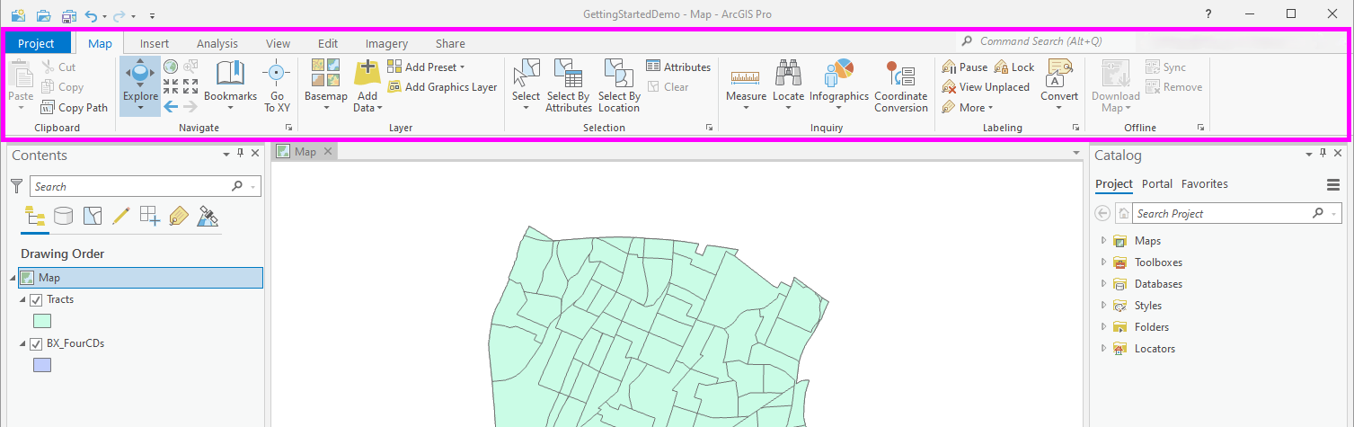Click the Add Preset button

pyautogui.click(x=426, y=67)
